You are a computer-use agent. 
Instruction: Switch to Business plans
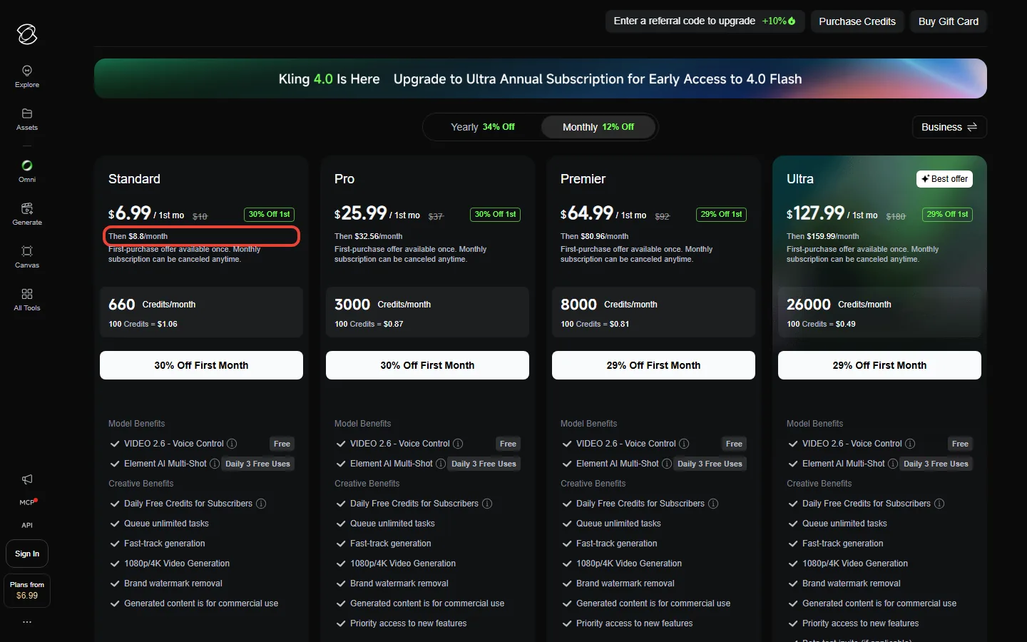tap(949, 127)
